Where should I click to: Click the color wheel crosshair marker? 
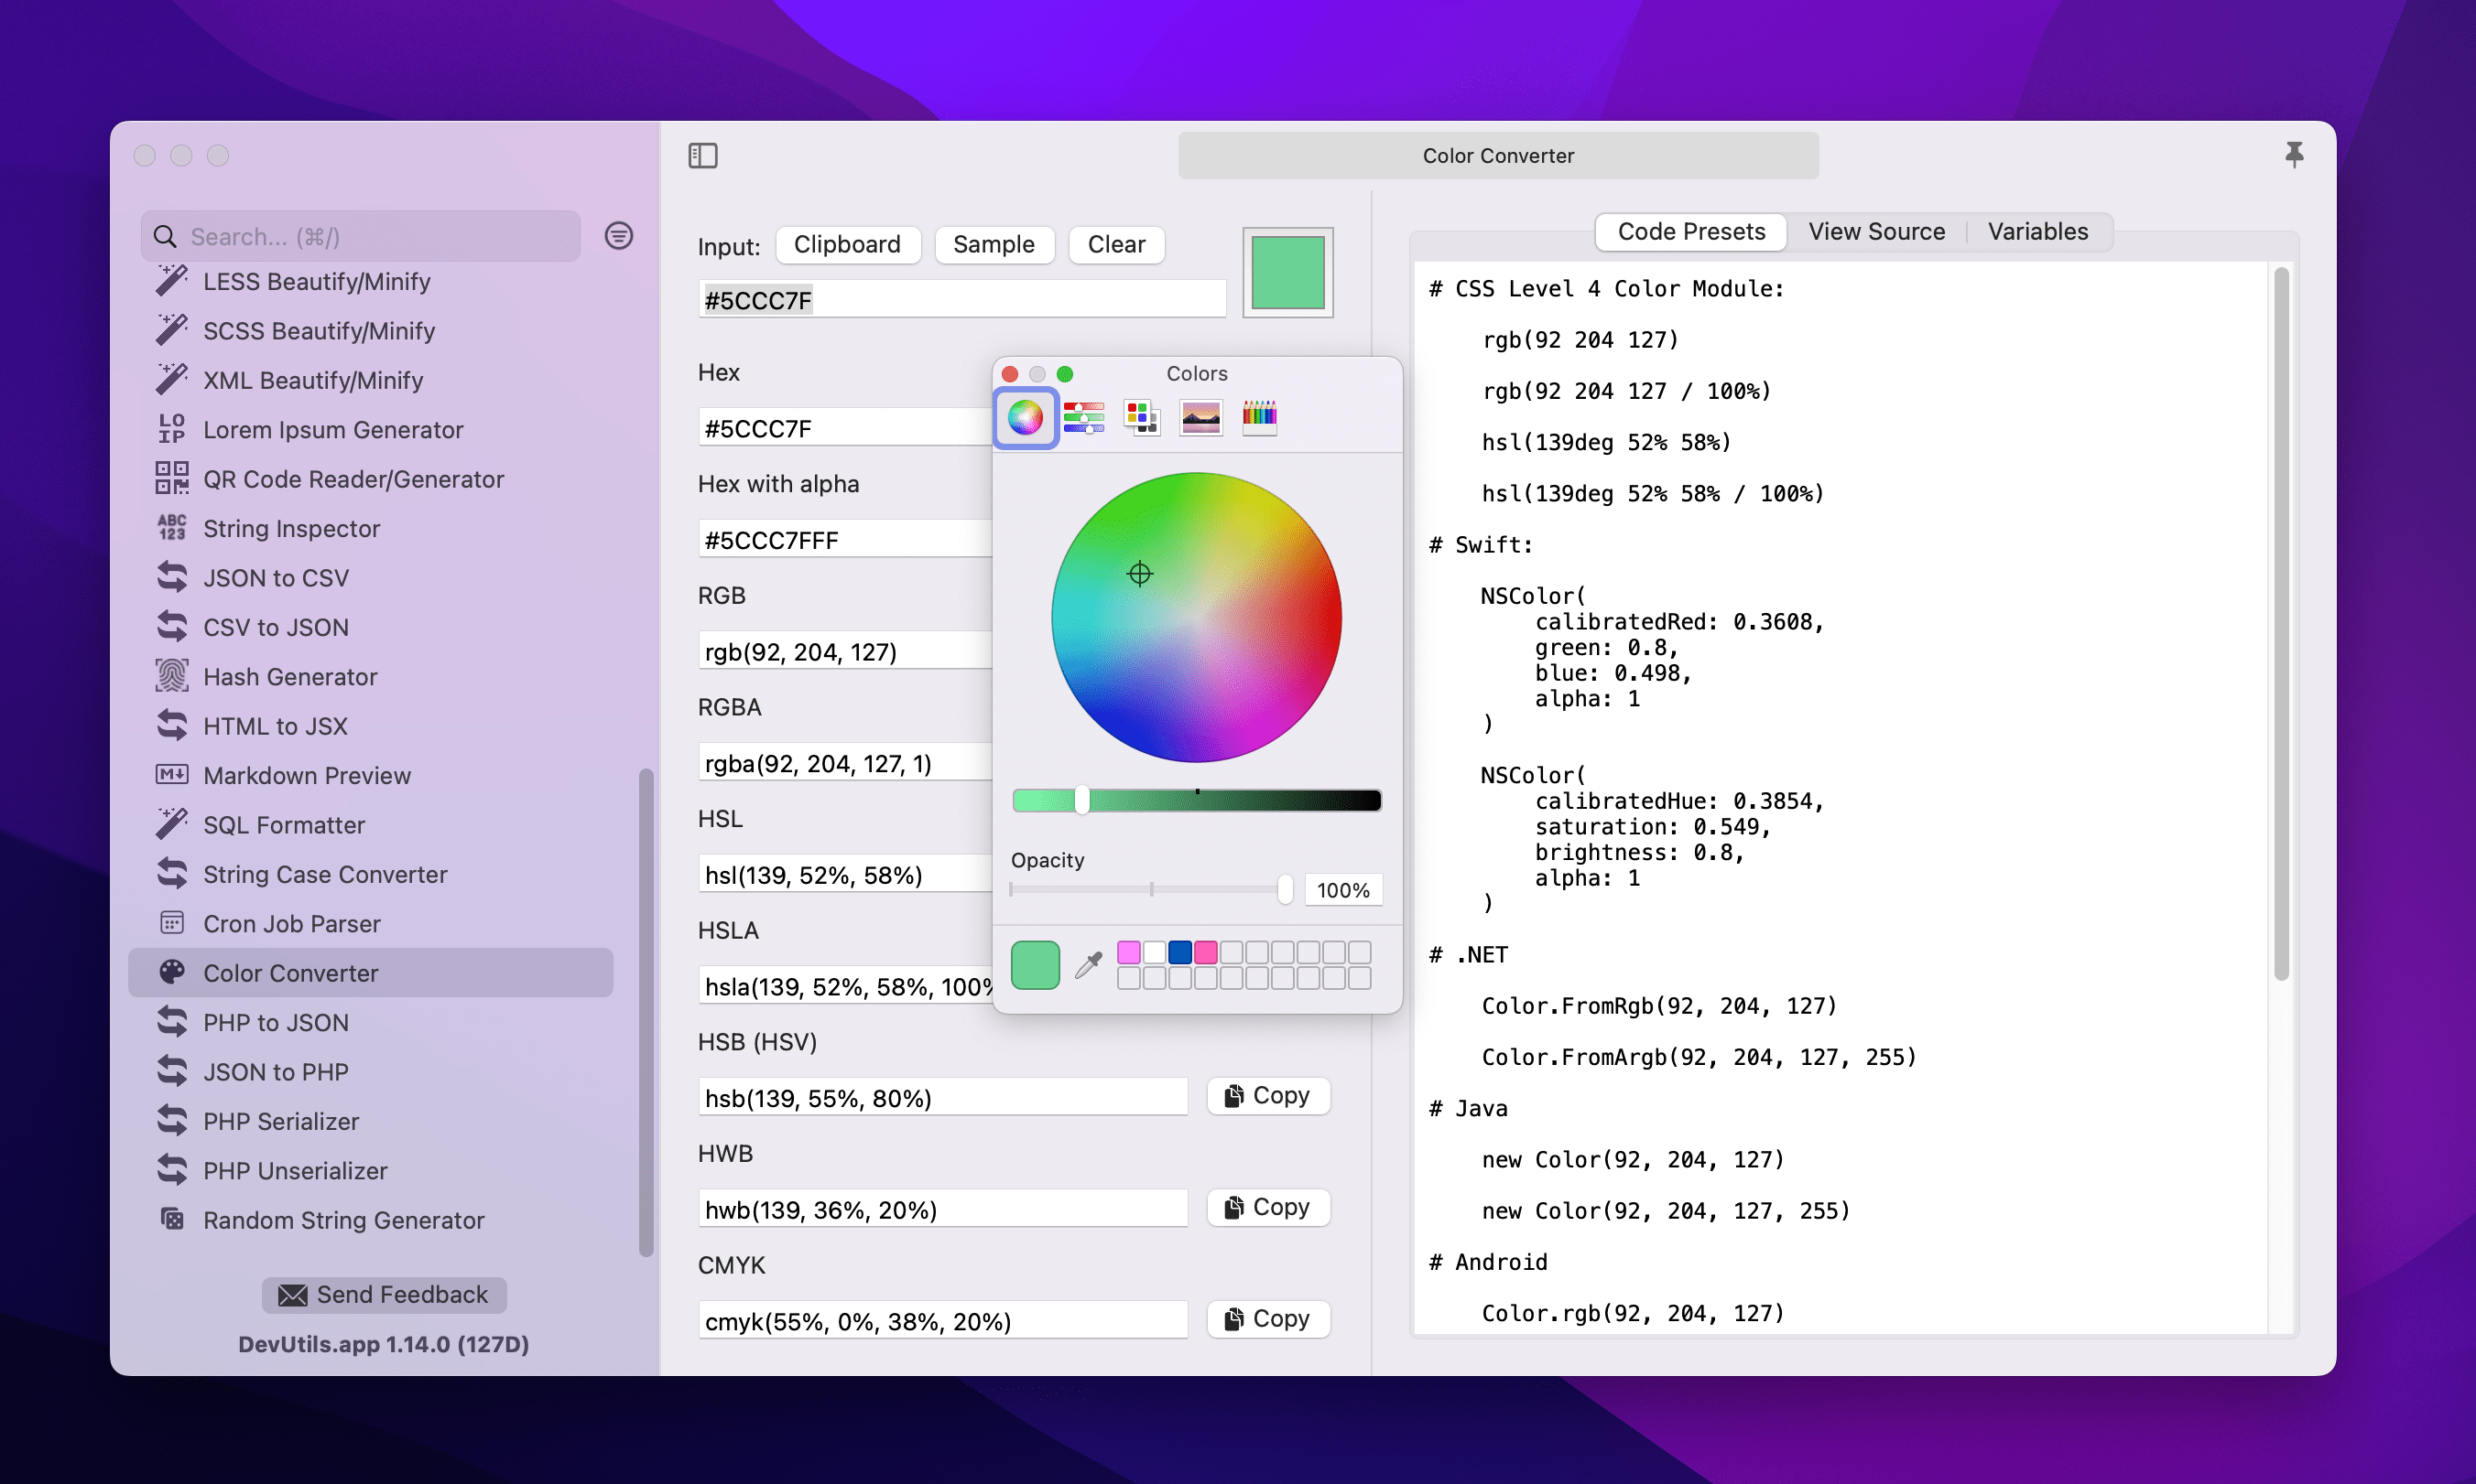(1140, 574)
